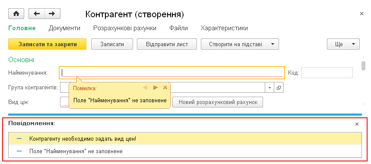
Task: Select message Поле "Найменування" не заповнене in list
Action: pos(185,151)
